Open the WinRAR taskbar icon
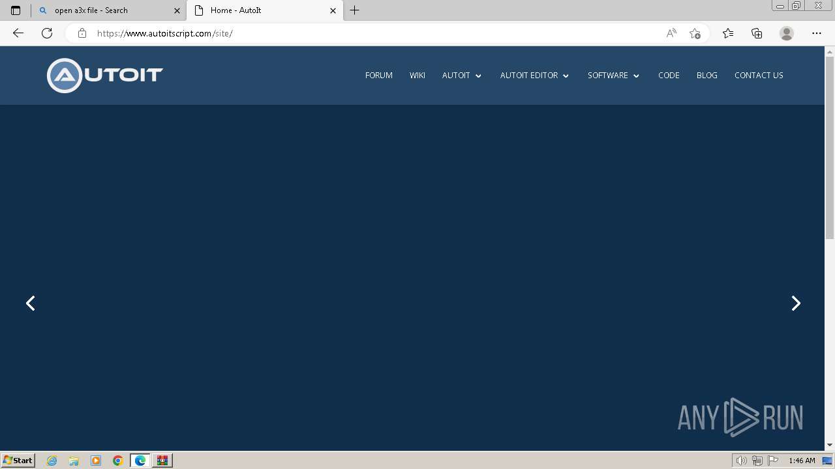The image size is (835, 469). click(x=162, y=461)
